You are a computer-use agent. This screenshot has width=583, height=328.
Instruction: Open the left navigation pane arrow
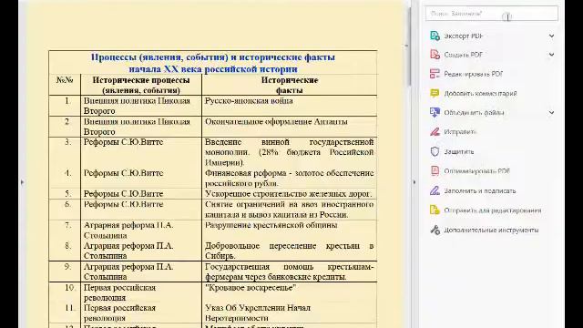[22, 182]
